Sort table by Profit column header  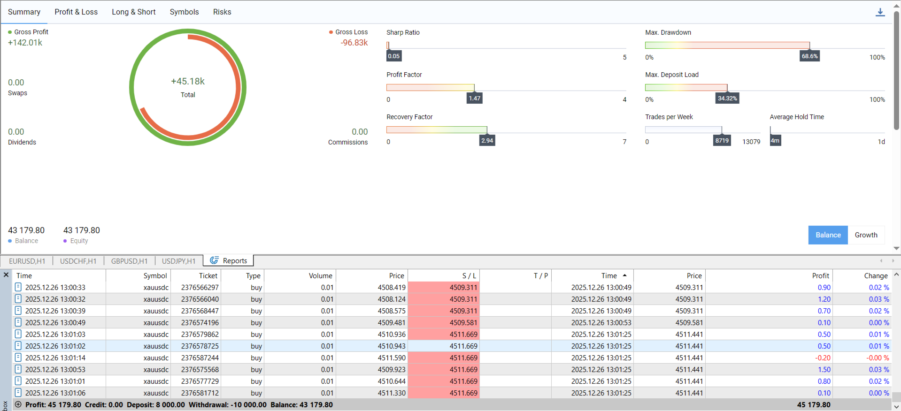[820, 275]
